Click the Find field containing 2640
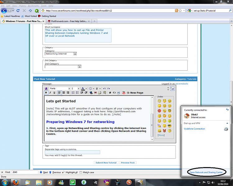 [25, 172]
